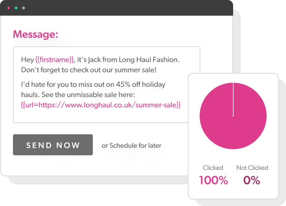Open the Schedule for later option
Image resolution: width=286 pixels, height=206 pixels.
(x=132, y=146)
